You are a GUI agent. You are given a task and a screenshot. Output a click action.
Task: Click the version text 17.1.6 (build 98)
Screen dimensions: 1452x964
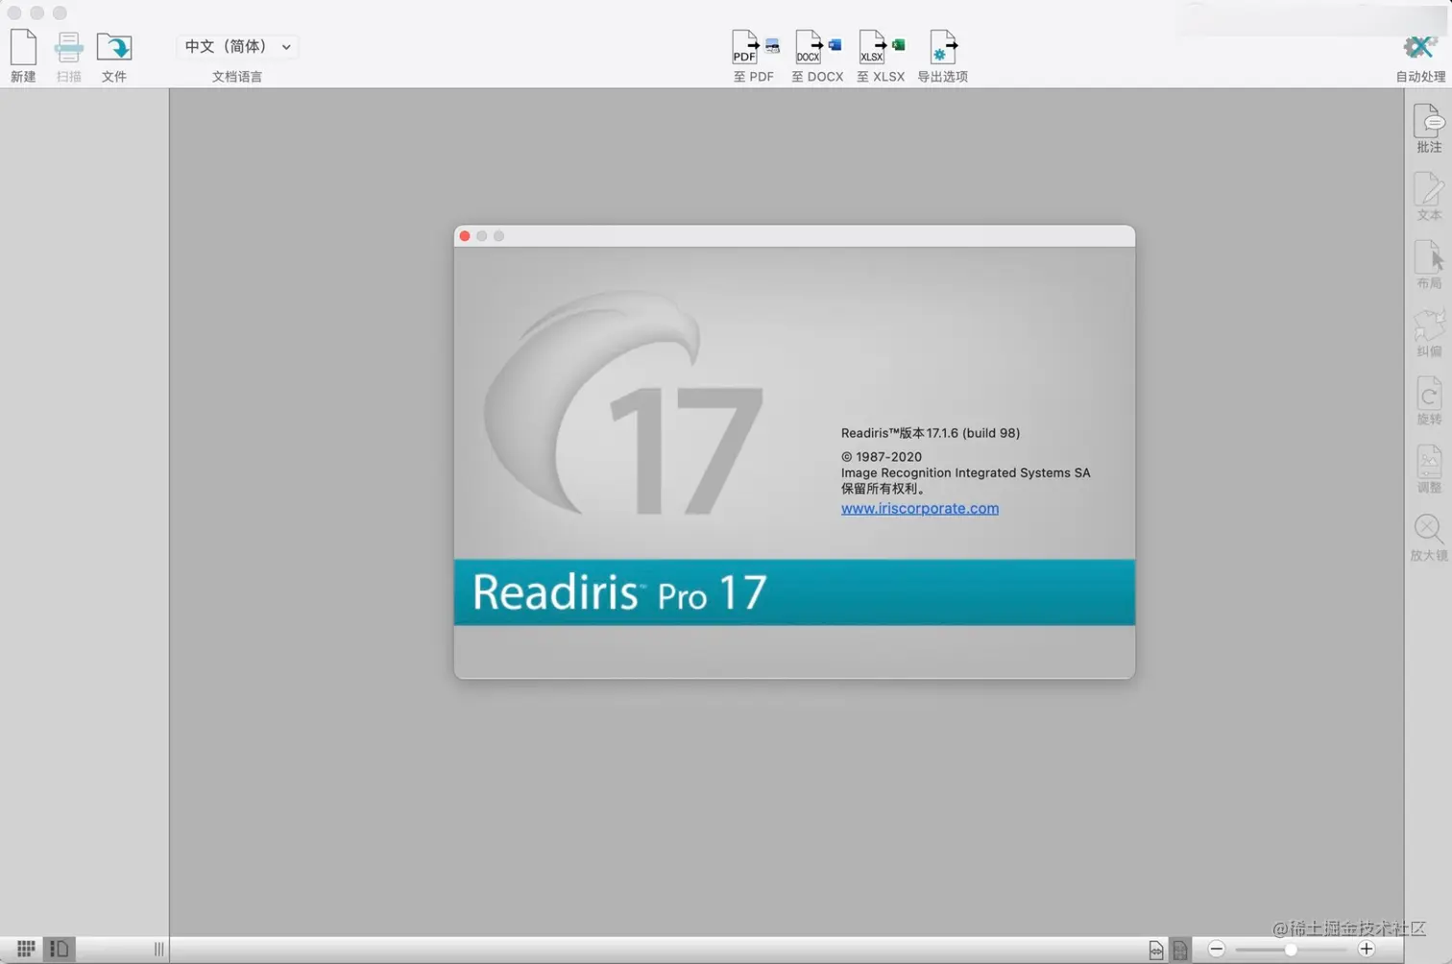pos(974,433)
